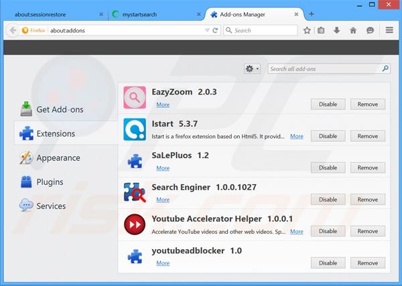Open a new tab with plus button

point(312,14)
